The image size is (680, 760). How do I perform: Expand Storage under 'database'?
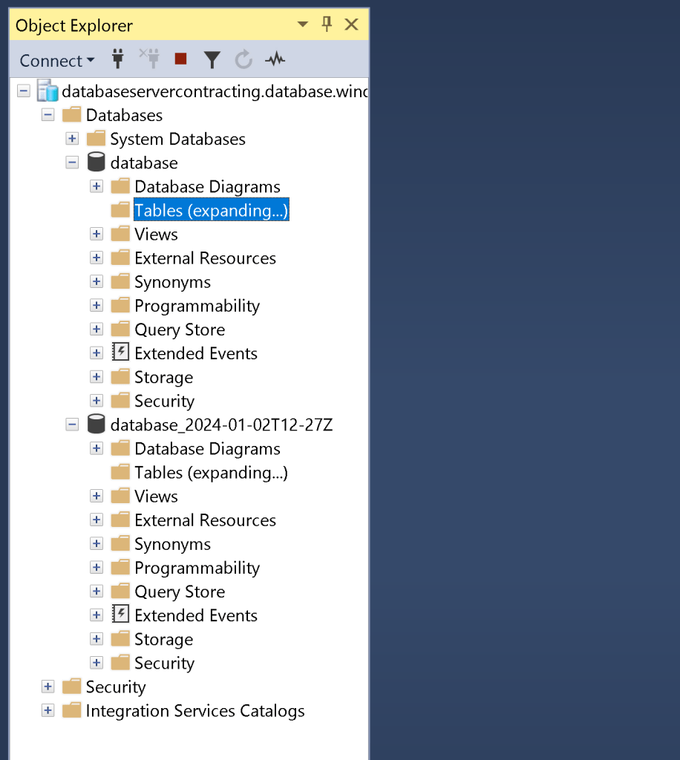click(x=97, y=376)
